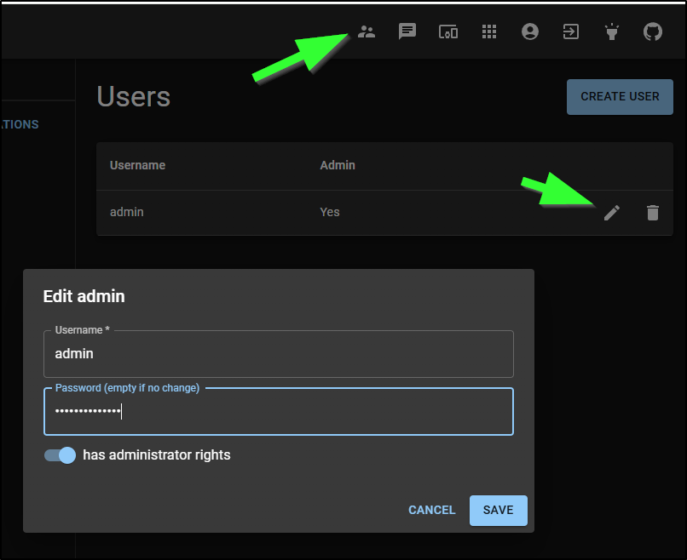
Task: Focus the Username input field
Action: tap(279, 354)
